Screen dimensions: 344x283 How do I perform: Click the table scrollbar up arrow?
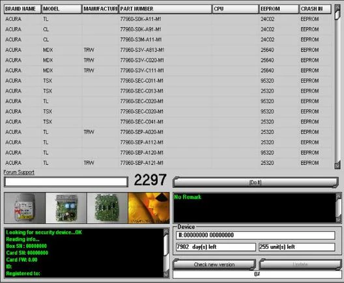coord(337,7)
